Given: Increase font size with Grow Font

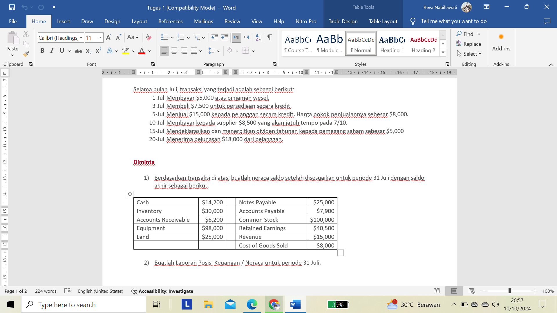Looking at the screenshot, I should (x=108, y=38).
